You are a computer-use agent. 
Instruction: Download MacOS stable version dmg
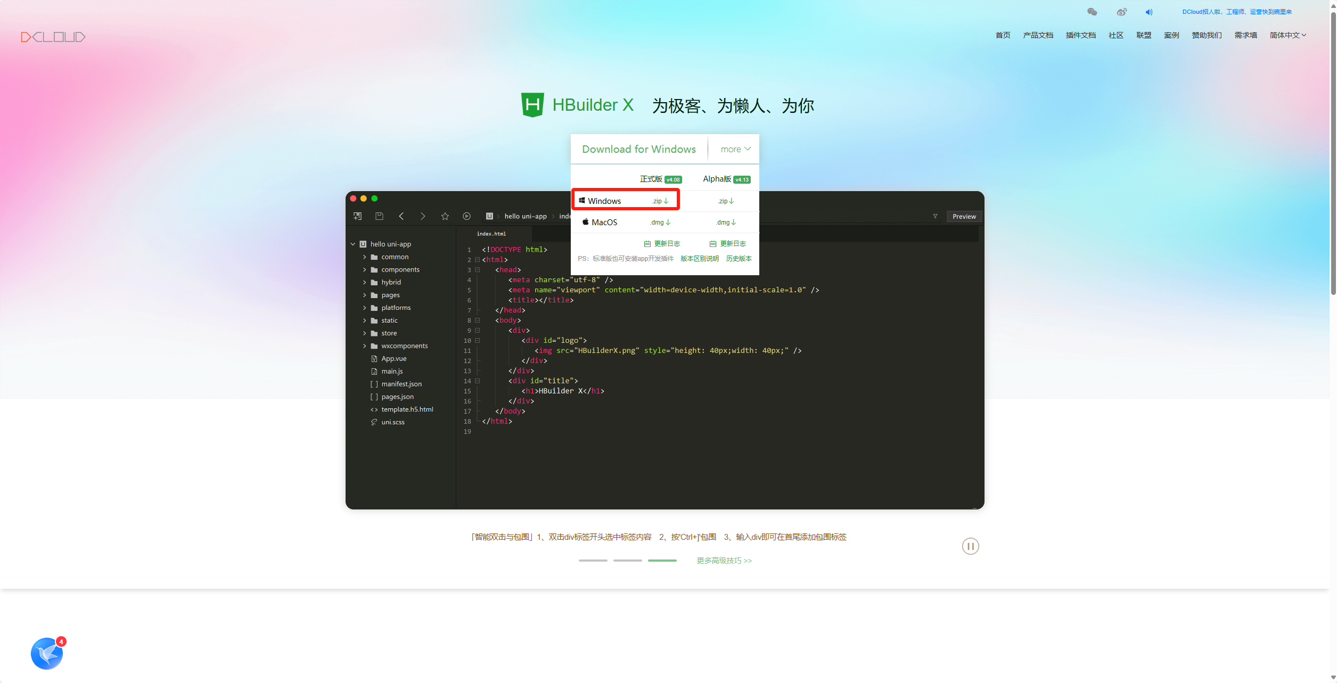tap(660, 223)
